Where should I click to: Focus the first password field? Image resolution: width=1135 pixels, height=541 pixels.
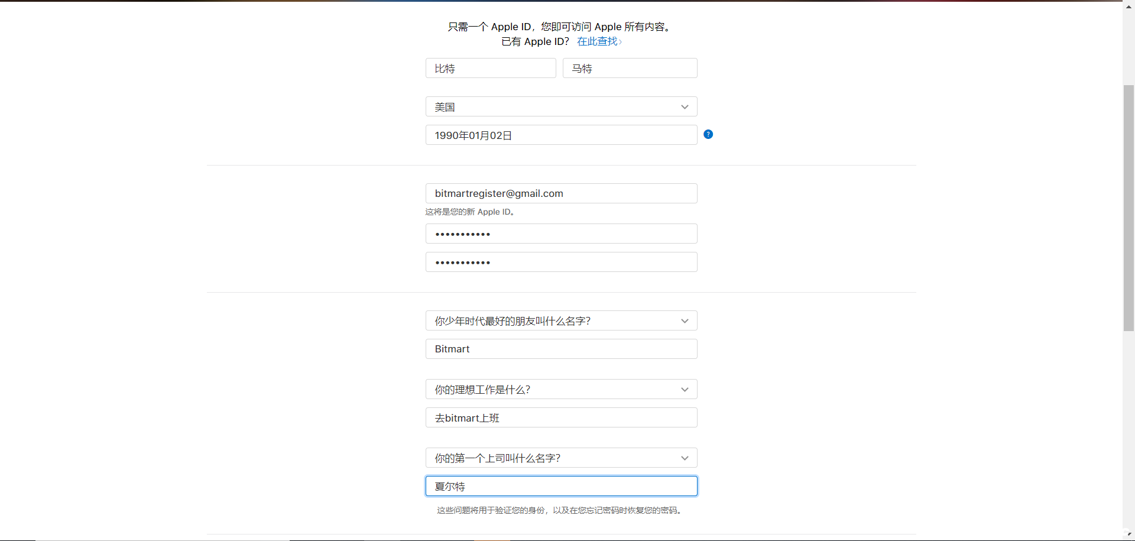561,234
